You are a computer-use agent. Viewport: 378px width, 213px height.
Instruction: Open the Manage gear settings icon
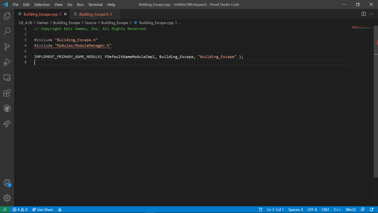(7, 198)
